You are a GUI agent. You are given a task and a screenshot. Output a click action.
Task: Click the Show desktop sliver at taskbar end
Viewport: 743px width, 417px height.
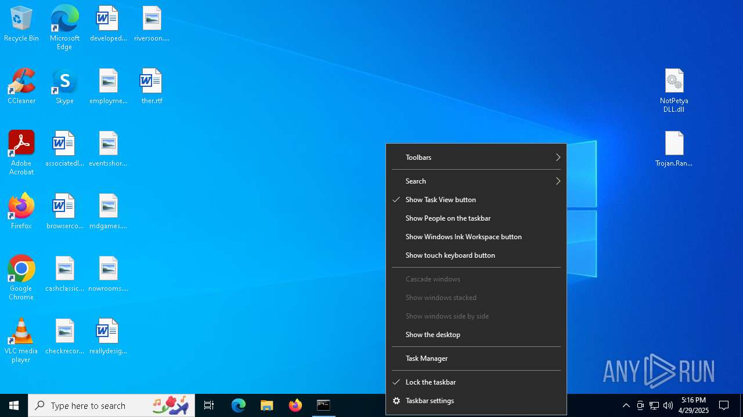(741, 405)
